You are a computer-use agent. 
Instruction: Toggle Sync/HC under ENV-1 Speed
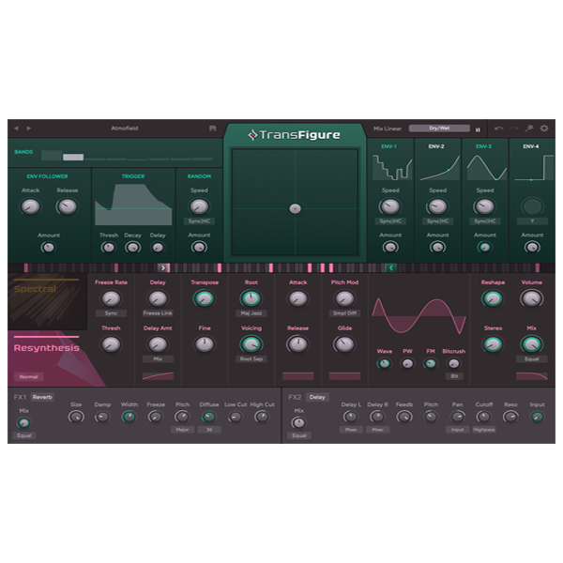(x=390, y=221)
